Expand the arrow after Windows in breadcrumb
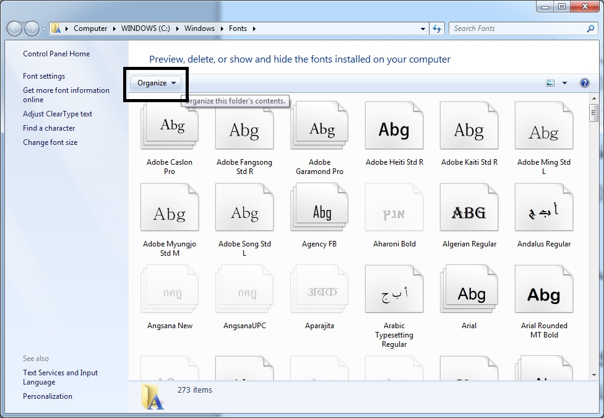 pyautogui.click(x=222, y=28)
